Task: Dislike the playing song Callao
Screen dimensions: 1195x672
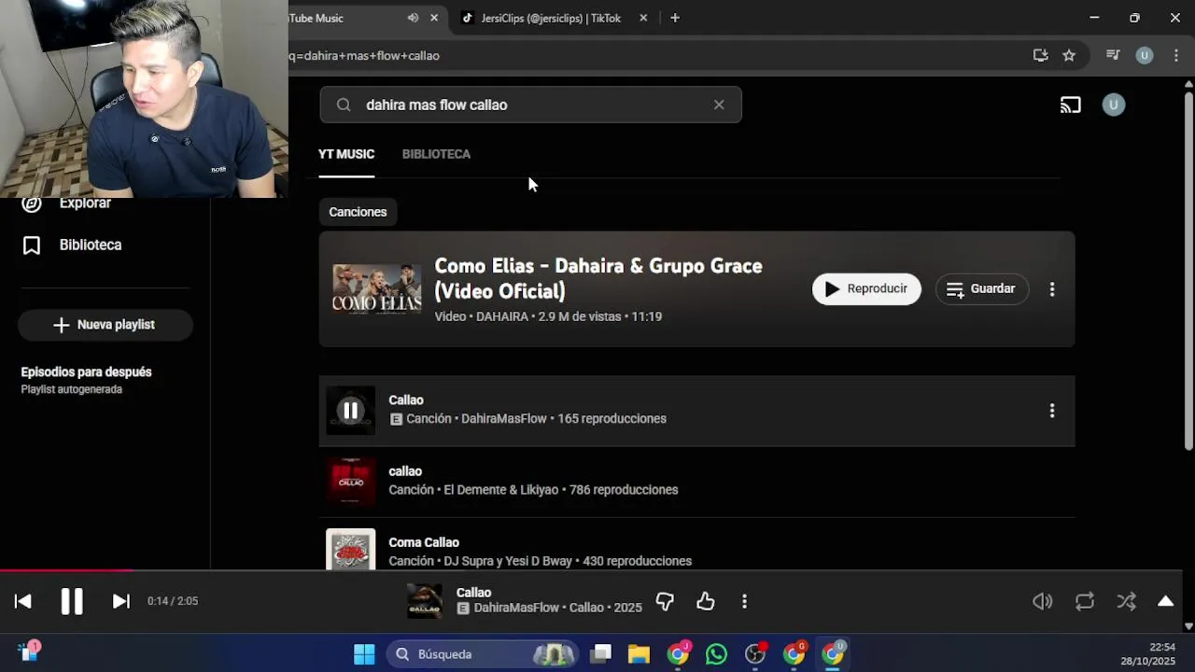Action: pos(665,602)
